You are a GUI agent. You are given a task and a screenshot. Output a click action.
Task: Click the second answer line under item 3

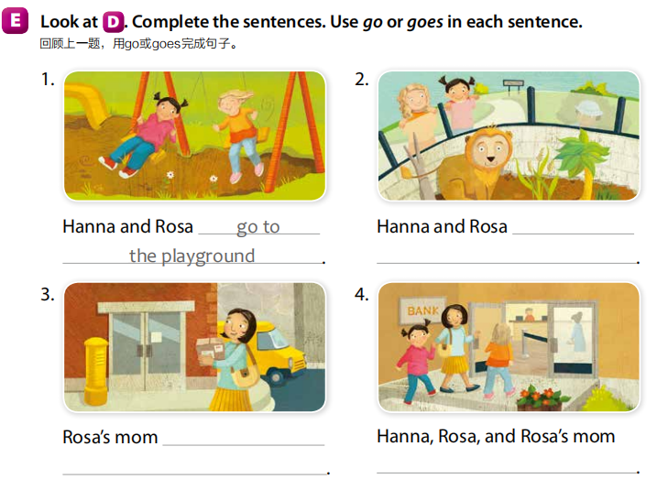[x=194, y=467]
